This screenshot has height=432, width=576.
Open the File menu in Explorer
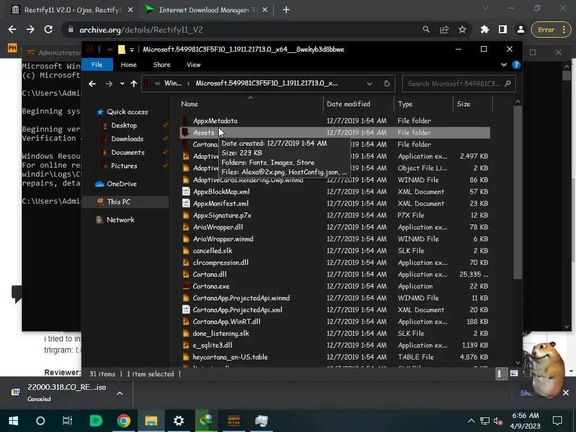(x=97, y=65)
